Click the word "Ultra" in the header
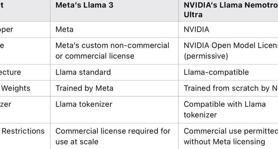Viewport: 278px width, 149px height. point(193,14)
